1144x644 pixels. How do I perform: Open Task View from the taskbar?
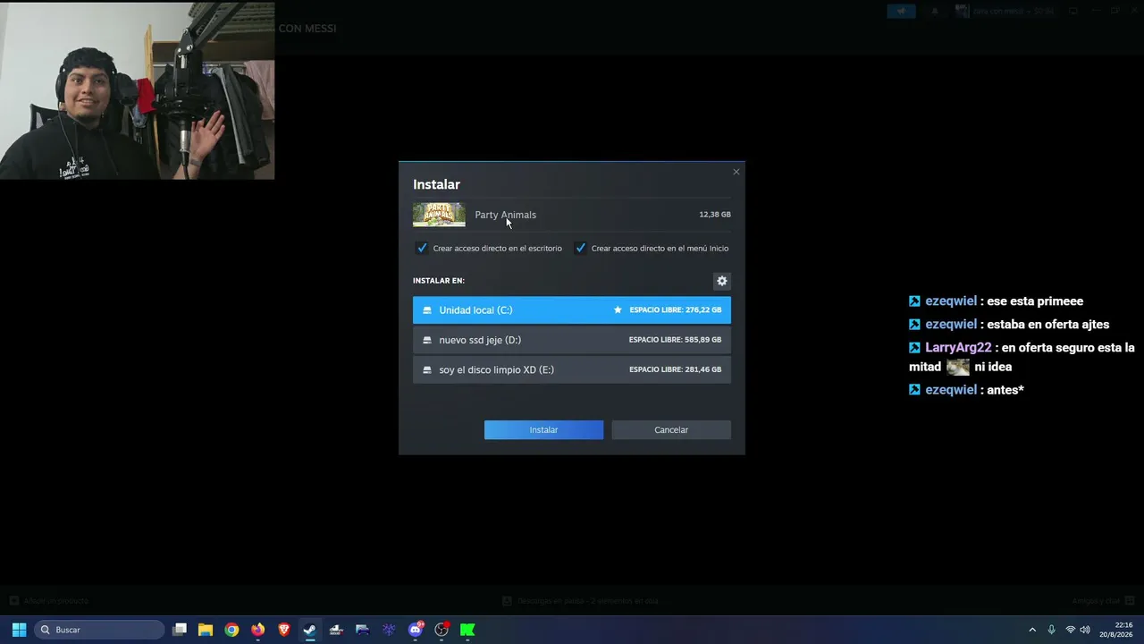tap(180, 630)
